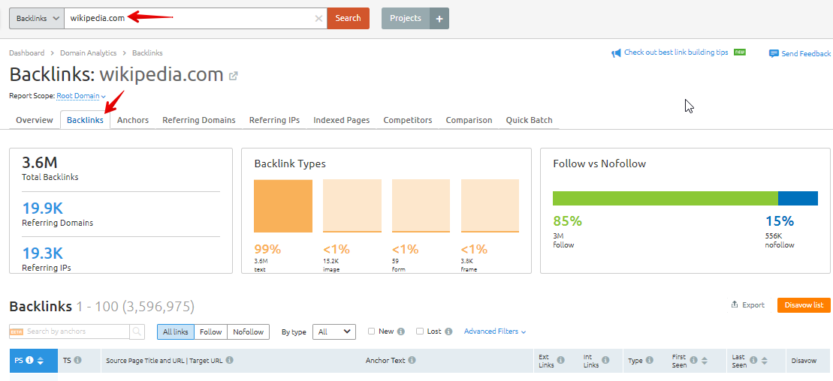
Task: Open the Check out best link building tips link
Action: (676, 52)
